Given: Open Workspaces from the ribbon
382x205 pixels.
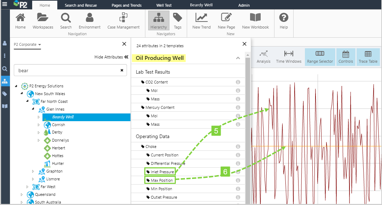Looking at the screenshot, I should tap(43, 21).
